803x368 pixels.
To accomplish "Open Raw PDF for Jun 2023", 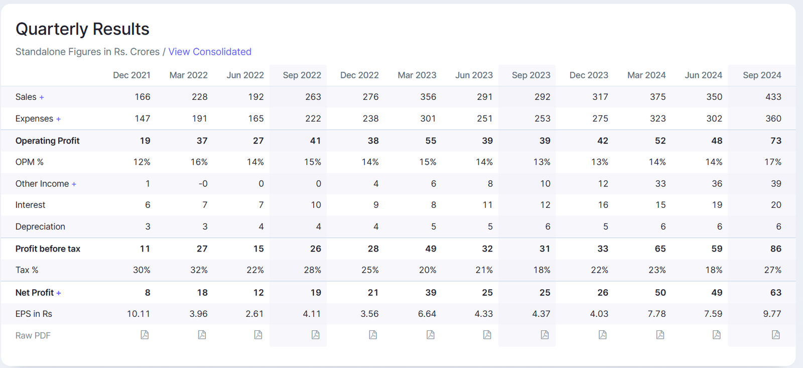I will coord(487,335).
